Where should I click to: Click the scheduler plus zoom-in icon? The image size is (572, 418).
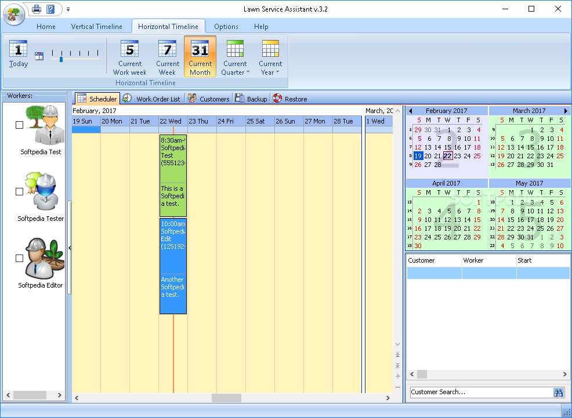tap(397, 376)
